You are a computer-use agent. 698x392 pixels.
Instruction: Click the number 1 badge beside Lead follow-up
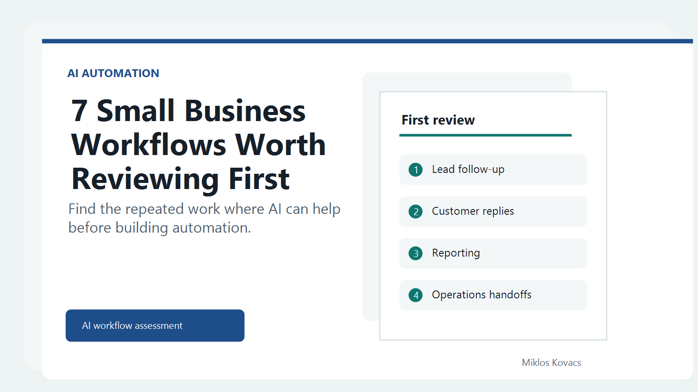tap(416, 169)
